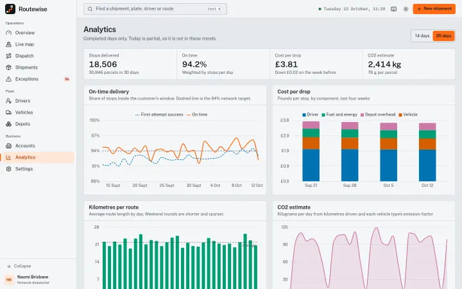Click the Live map pin icon
This screenshot has height=289, width=462.
click(x=8, y=44)
